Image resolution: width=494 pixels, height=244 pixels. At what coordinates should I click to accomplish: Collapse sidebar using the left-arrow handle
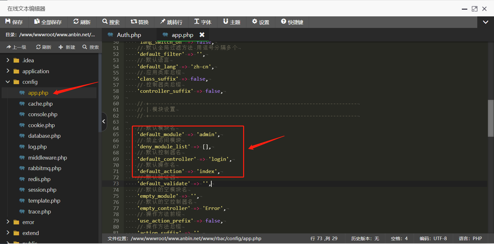104,122
